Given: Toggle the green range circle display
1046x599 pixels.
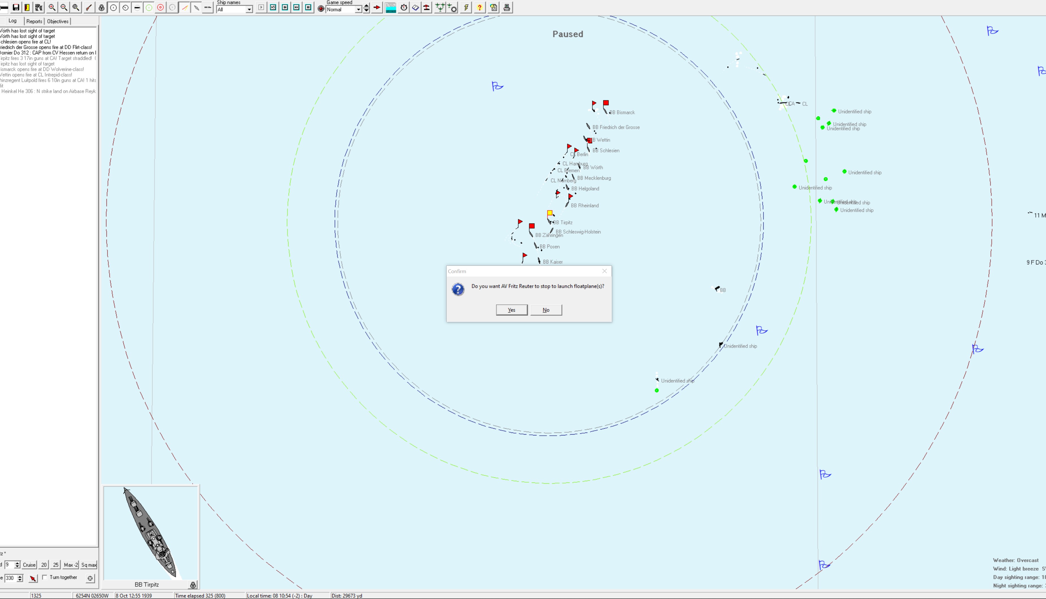Looking at the screenshot, I should pos(149,7).
